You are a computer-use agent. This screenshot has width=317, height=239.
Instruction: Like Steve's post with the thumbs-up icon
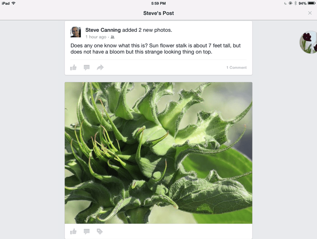[x=73, y=68]
